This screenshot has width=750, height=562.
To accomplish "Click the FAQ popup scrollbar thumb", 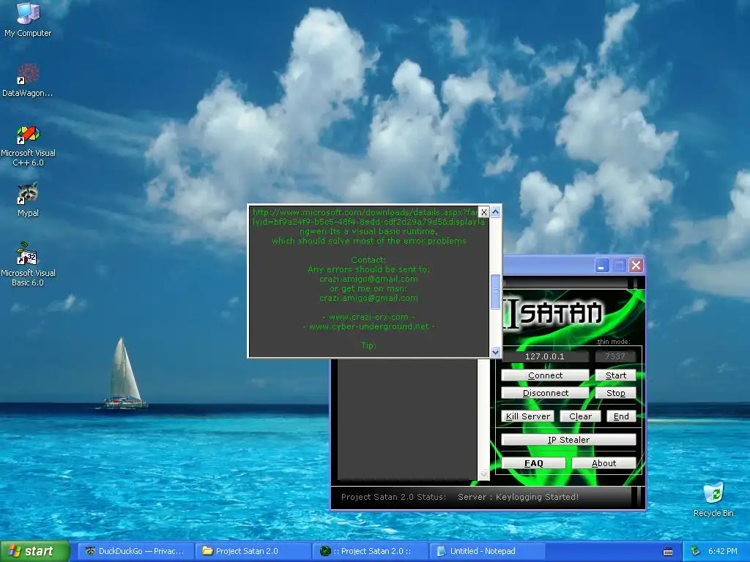I will tap(496, 291).
